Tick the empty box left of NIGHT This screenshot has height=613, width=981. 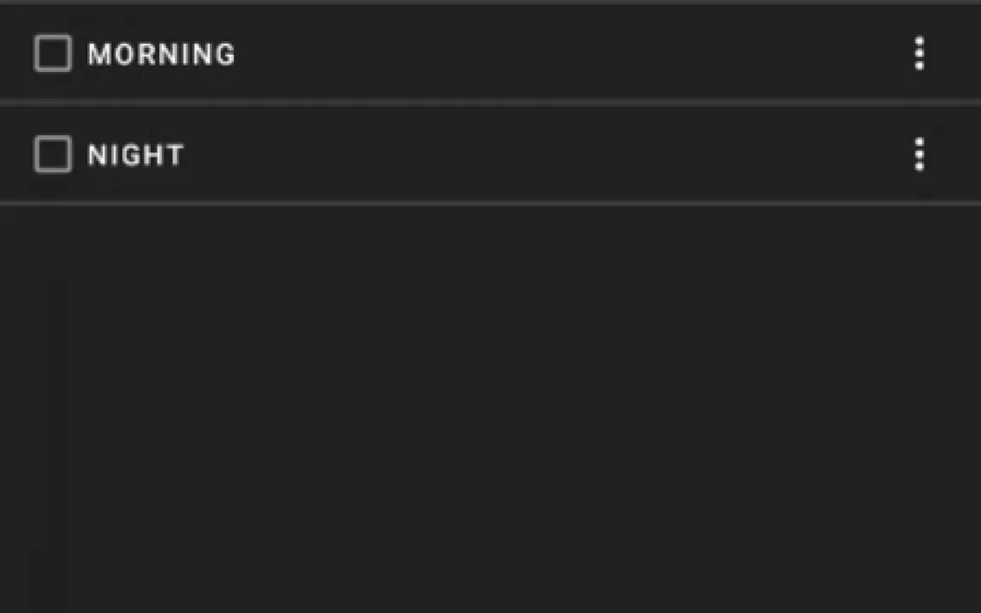52,155
